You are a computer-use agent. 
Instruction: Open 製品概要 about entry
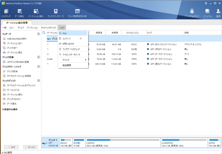pos(73,65)
